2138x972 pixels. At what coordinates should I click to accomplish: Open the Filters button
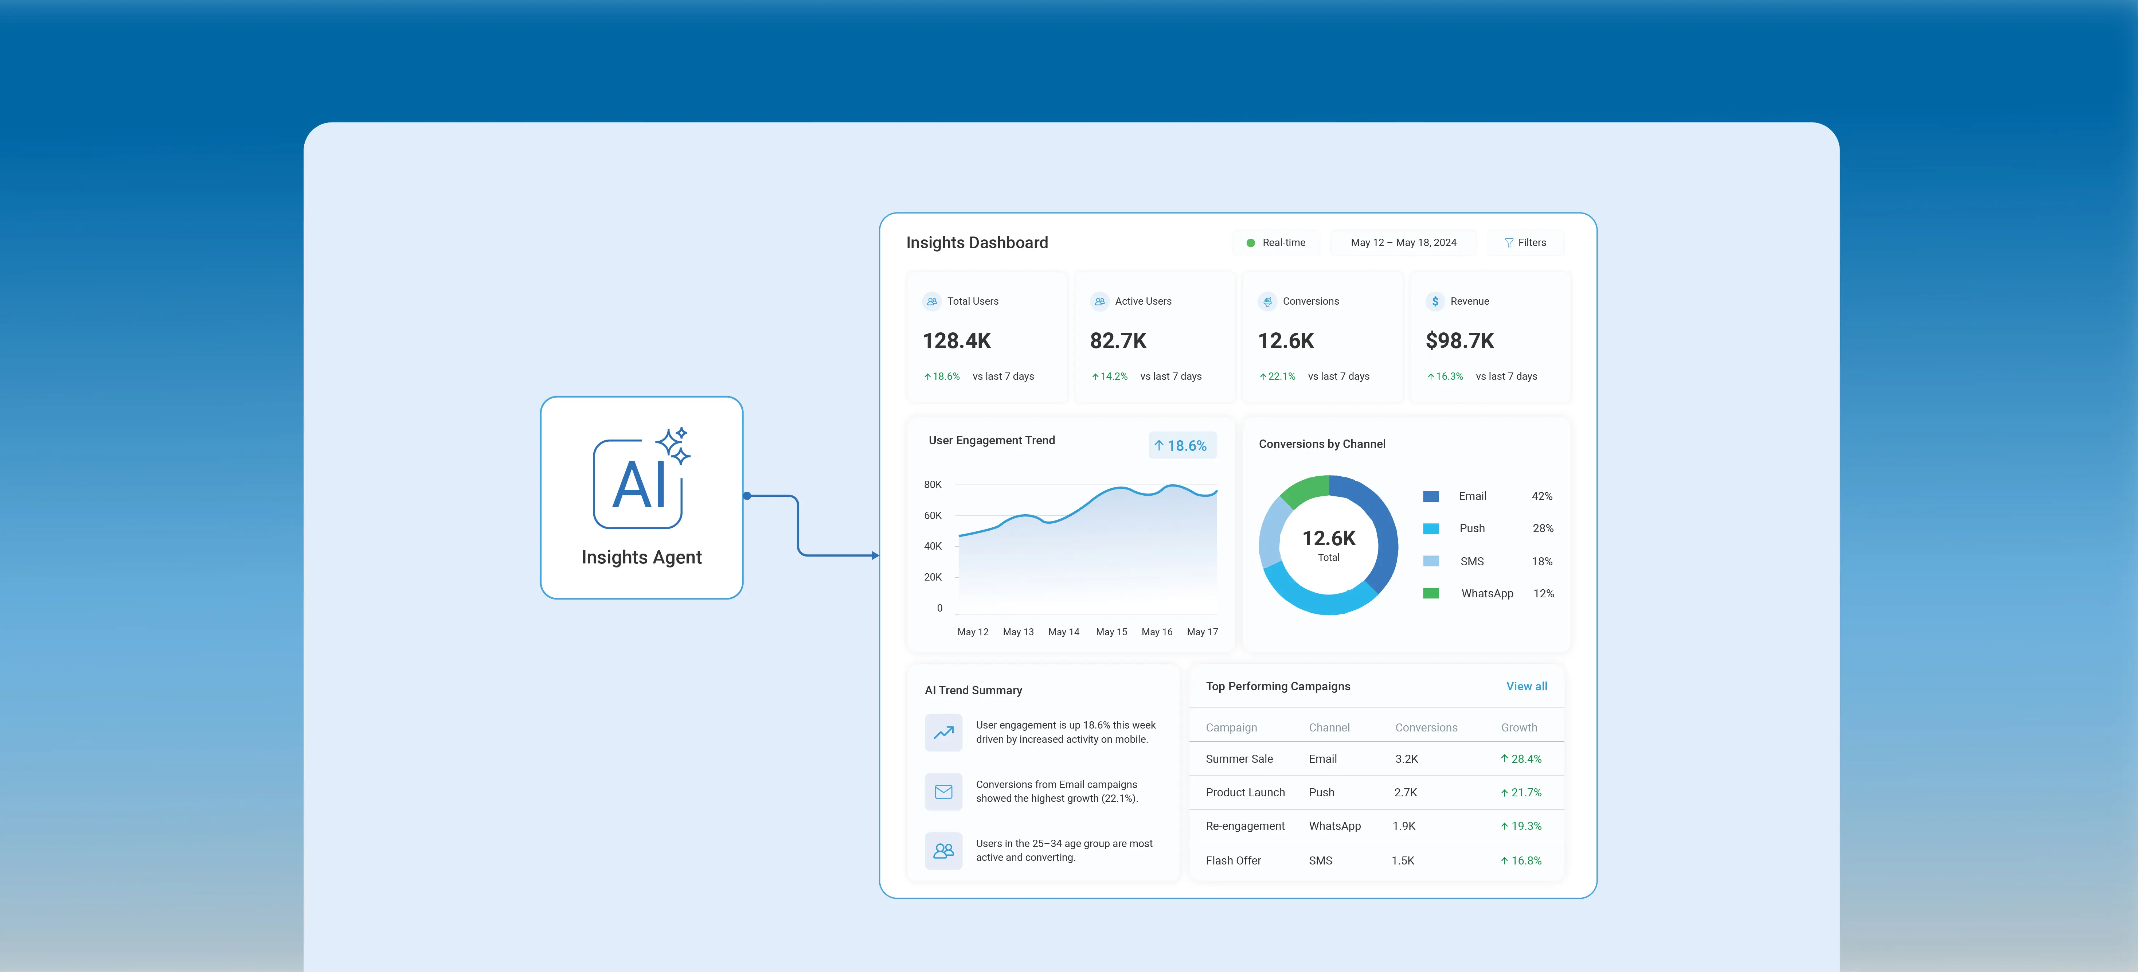coord(1525,243)
